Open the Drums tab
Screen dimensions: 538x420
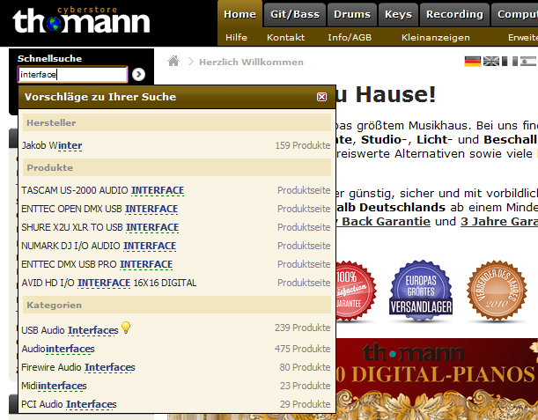(x=352, y=14)
